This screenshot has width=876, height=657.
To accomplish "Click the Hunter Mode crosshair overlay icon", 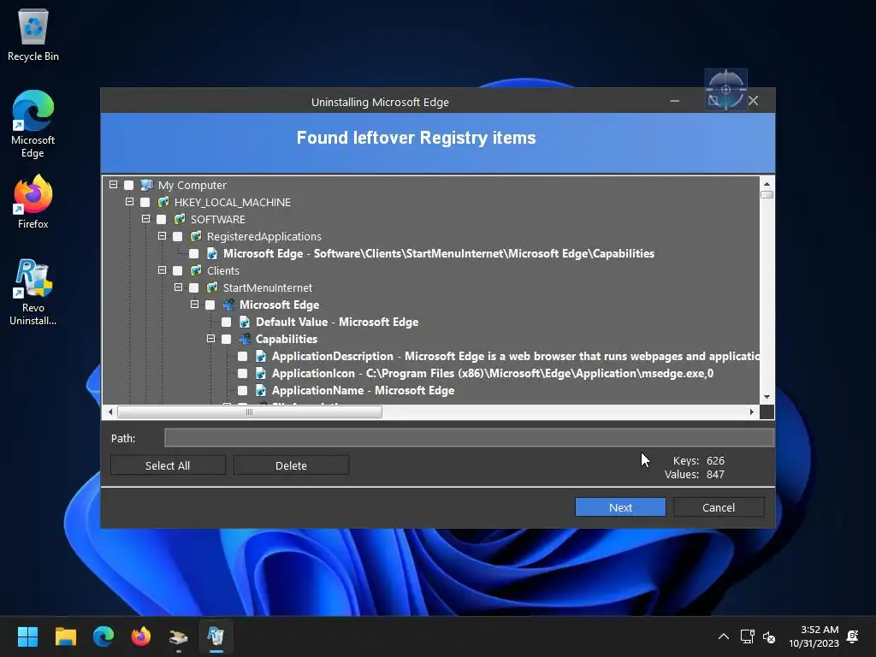I will pyautogui.click(x=725, y=89).
